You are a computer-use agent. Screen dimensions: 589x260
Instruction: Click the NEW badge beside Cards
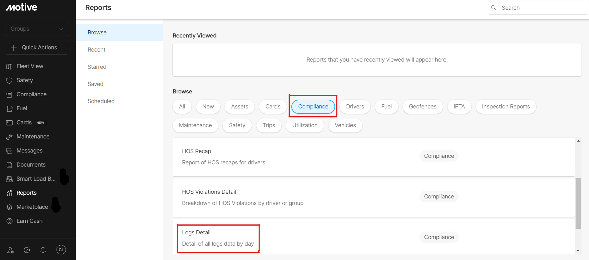click(40, 122)
